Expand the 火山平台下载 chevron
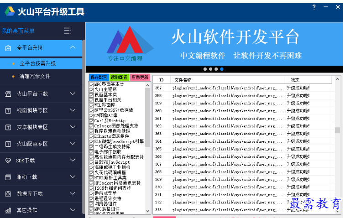This screenshot has width=345, height=218. 73,93
